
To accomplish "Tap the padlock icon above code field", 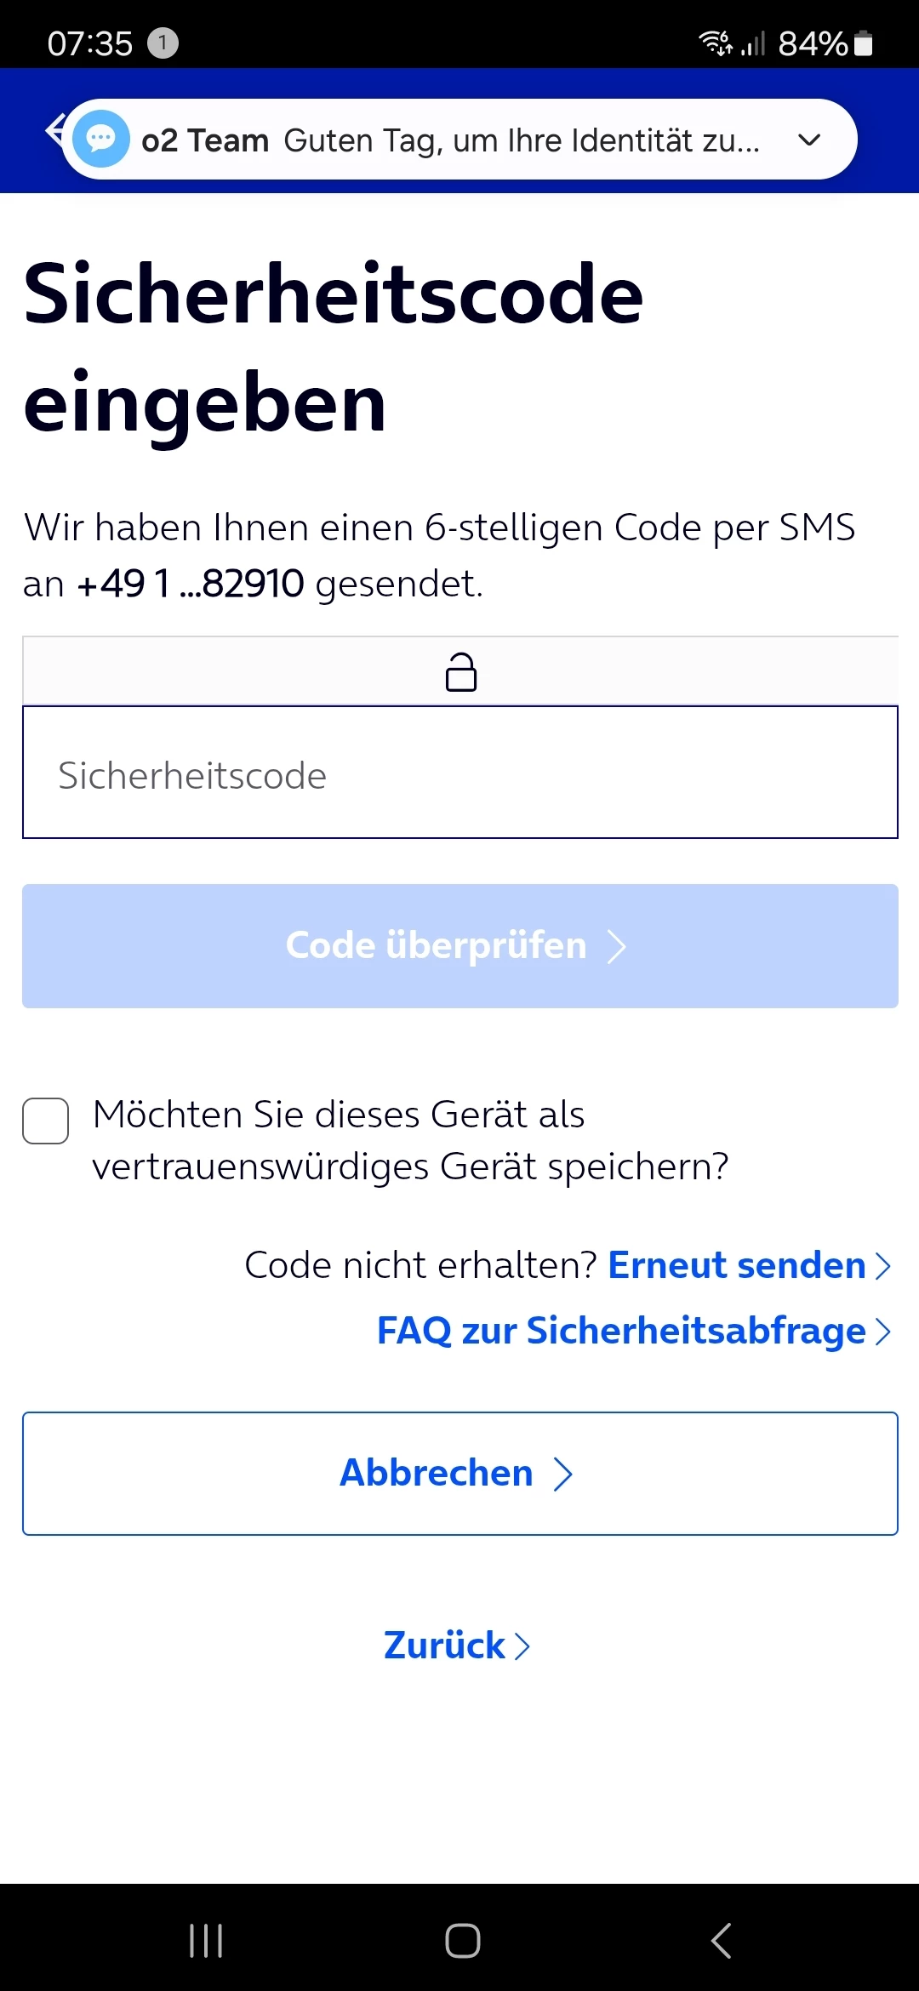I will point(461,672).
